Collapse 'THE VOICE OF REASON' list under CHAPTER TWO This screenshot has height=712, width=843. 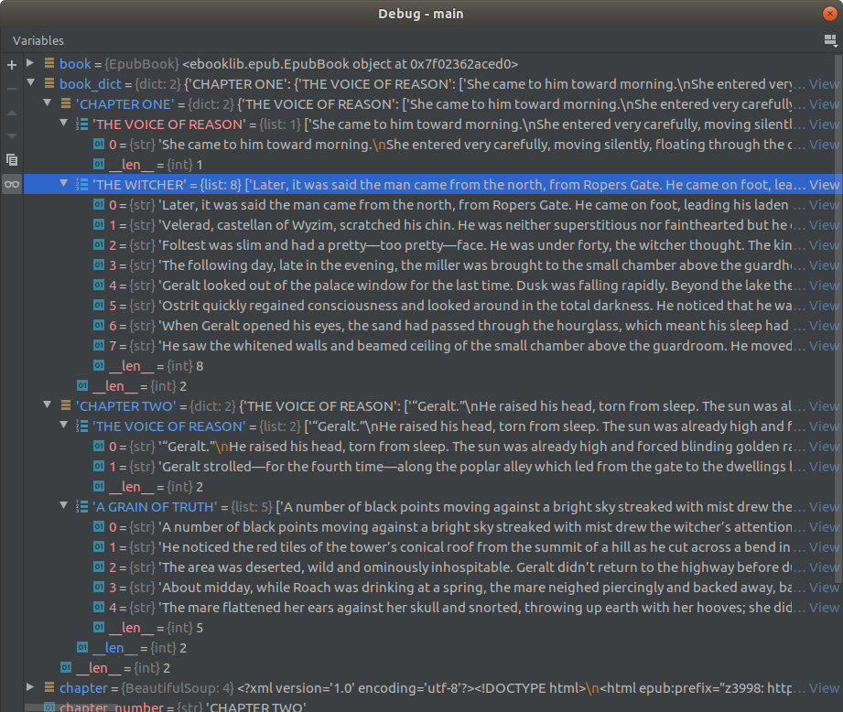pos(63,425)
